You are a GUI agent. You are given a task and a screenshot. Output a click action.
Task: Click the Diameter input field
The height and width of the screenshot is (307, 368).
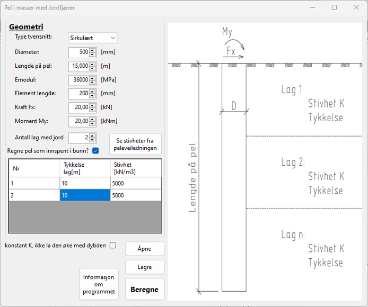(79, 52)
